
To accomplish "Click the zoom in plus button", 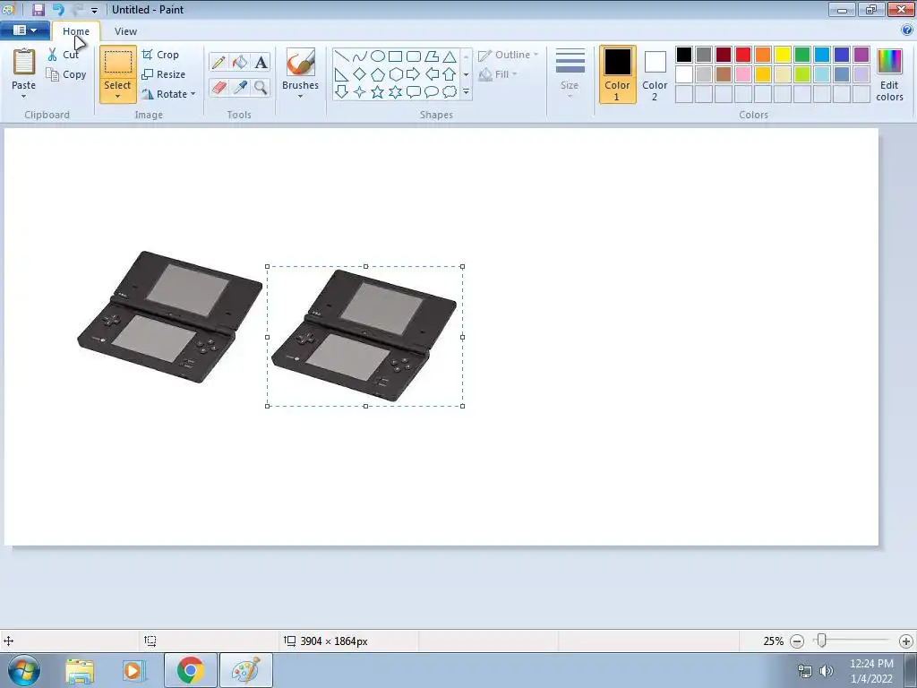I will coord(906,641).
